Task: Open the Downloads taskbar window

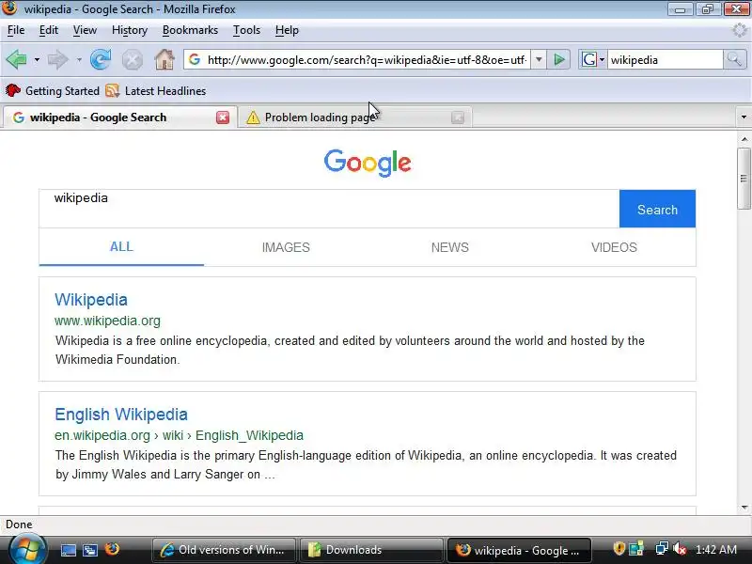Action: coord(371,550)
